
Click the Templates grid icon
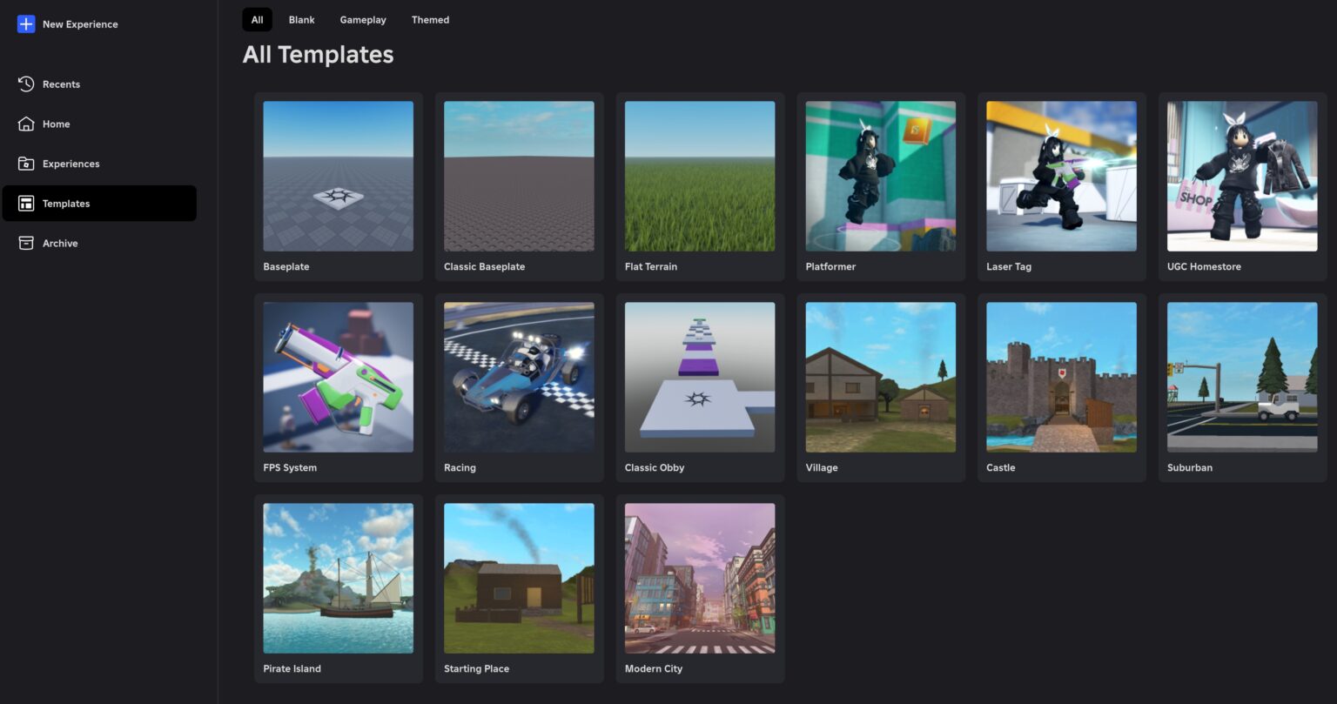point(26,203)
